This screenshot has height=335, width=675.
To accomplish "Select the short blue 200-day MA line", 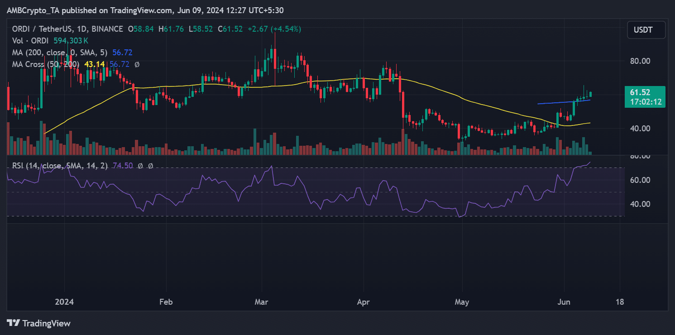I will (x=564, y=102).
